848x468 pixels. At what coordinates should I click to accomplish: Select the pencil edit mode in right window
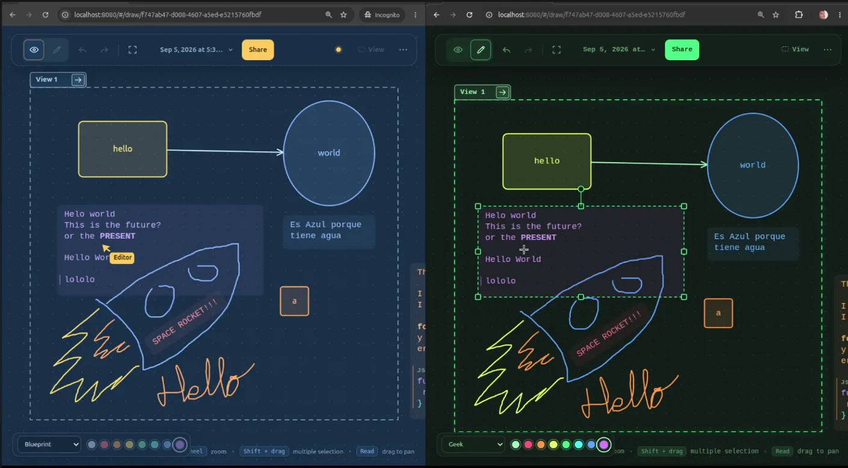tap(481, 50)
